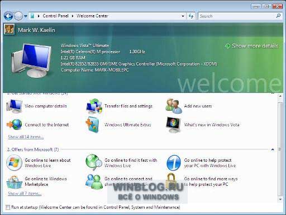Screen dimensions: 286x215
Task: Select Transfer files and settings label
Action: (128, 106)
